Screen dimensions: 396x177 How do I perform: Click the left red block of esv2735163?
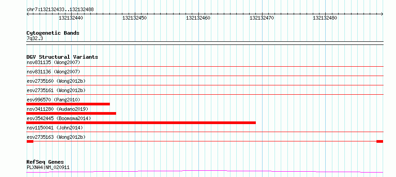30,141
